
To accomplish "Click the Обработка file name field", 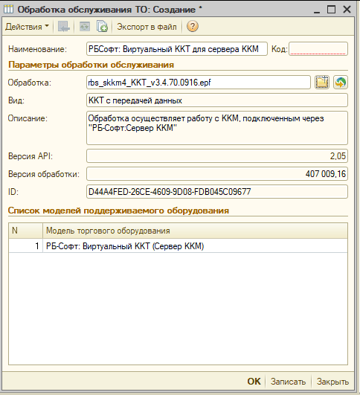I will click(199, 83).
